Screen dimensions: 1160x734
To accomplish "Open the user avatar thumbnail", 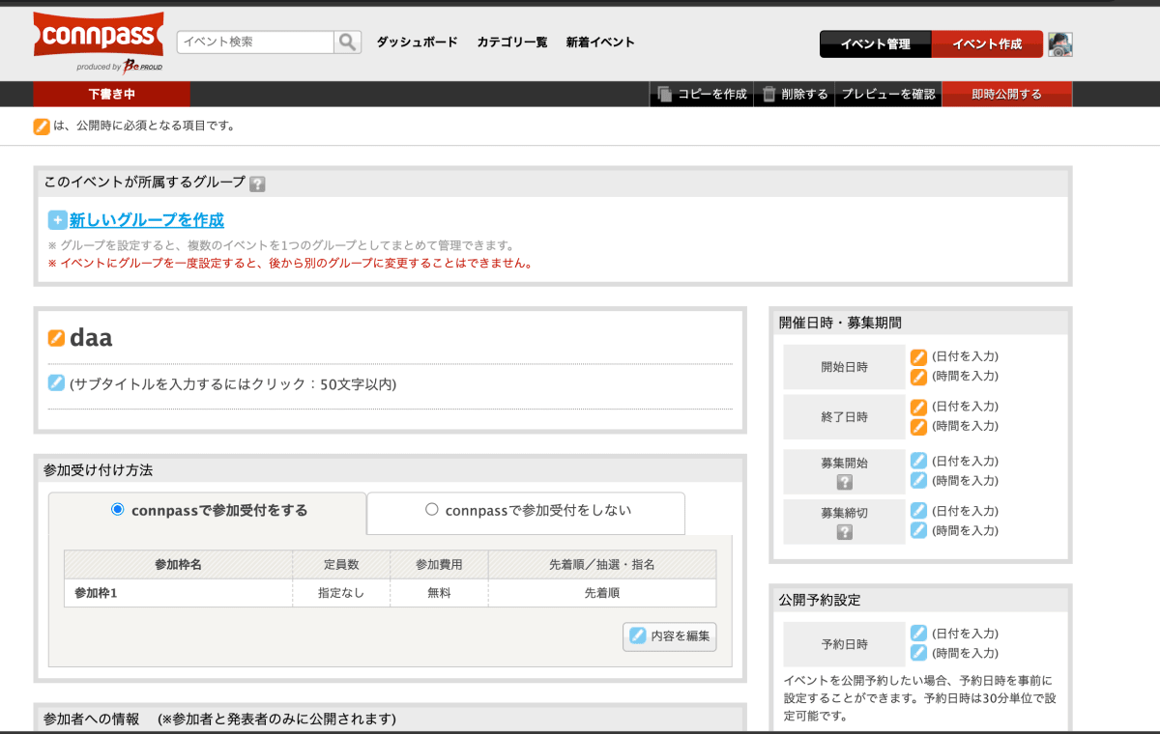I will tap(1060, 44).
